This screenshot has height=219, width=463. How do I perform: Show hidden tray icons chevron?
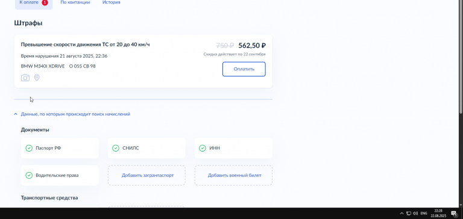[x=402, y=213]
